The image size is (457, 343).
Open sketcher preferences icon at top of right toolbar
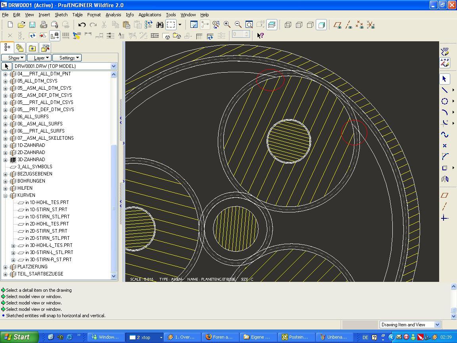coord(444,52)
